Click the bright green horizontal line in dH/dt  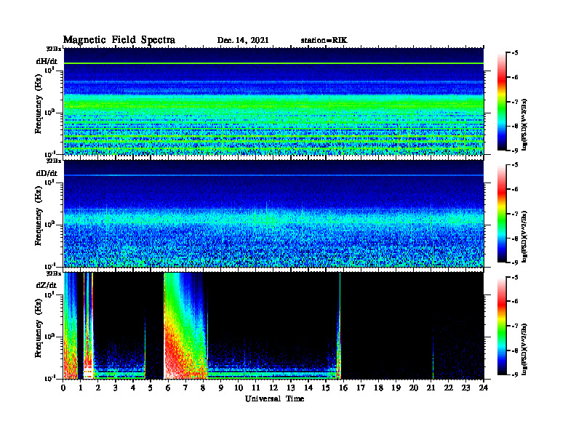click(273, 63)
